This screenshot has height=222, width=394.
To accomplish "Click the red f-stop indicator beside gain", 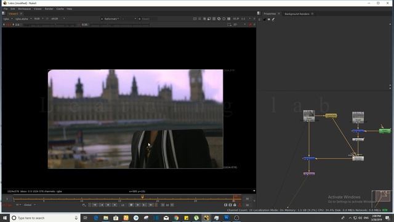I will (x=8, y=25).
